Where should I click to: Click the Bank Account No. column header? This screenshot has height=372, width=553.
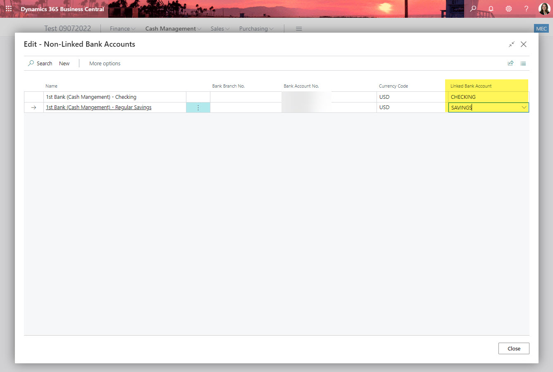(x=301, y=86)
